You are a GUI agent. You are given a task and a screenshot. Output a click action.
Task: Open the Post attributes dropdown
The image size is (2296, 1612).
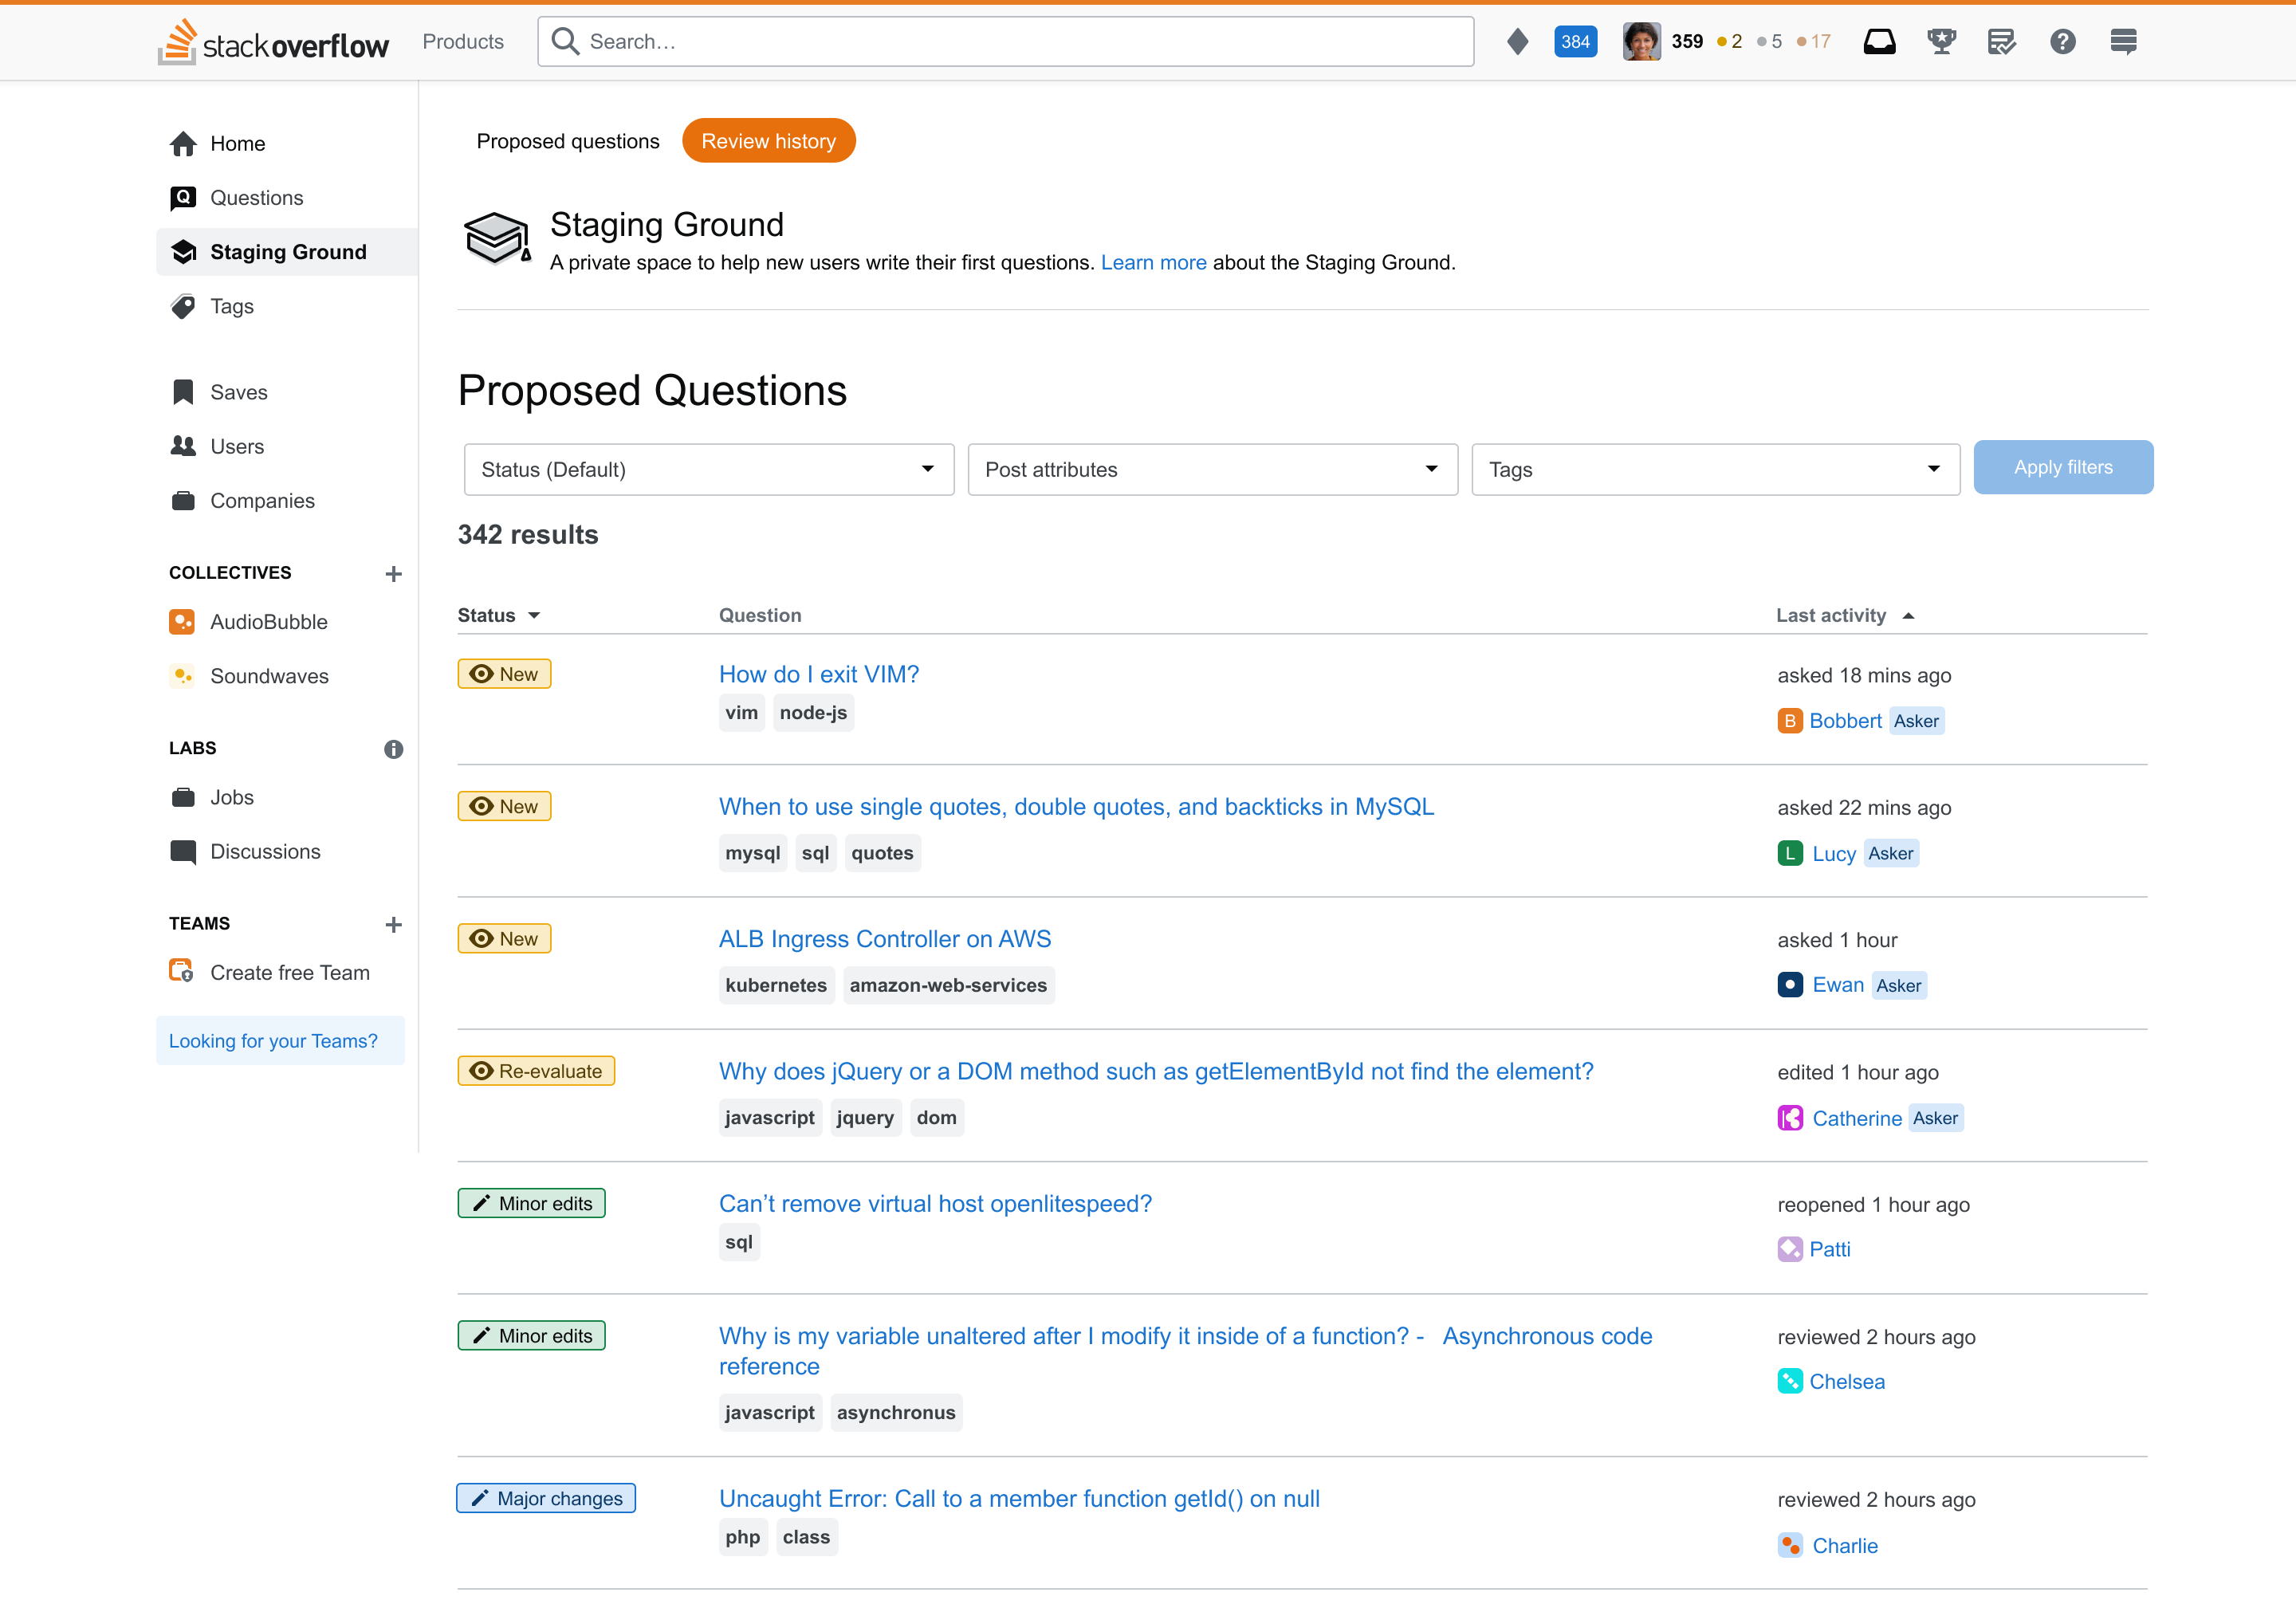coord(1211,467)
